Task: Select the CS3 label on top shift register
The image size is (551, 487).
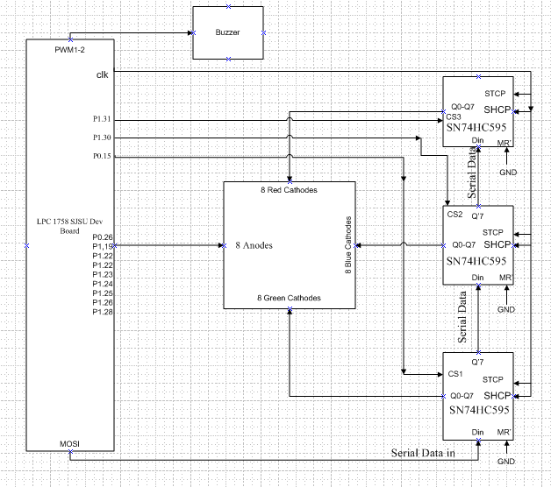Action: click(454, 116)
